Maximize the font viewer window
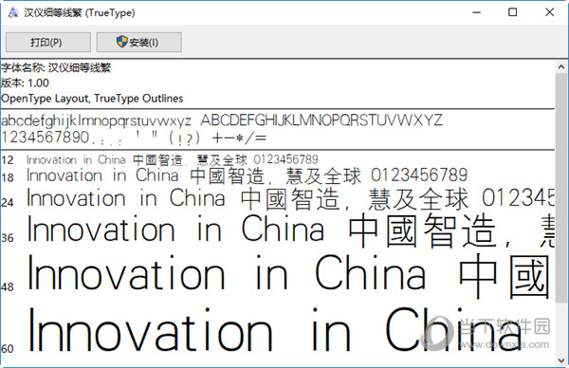The width and height of the screenshot is (569, 368). point(512,12)
